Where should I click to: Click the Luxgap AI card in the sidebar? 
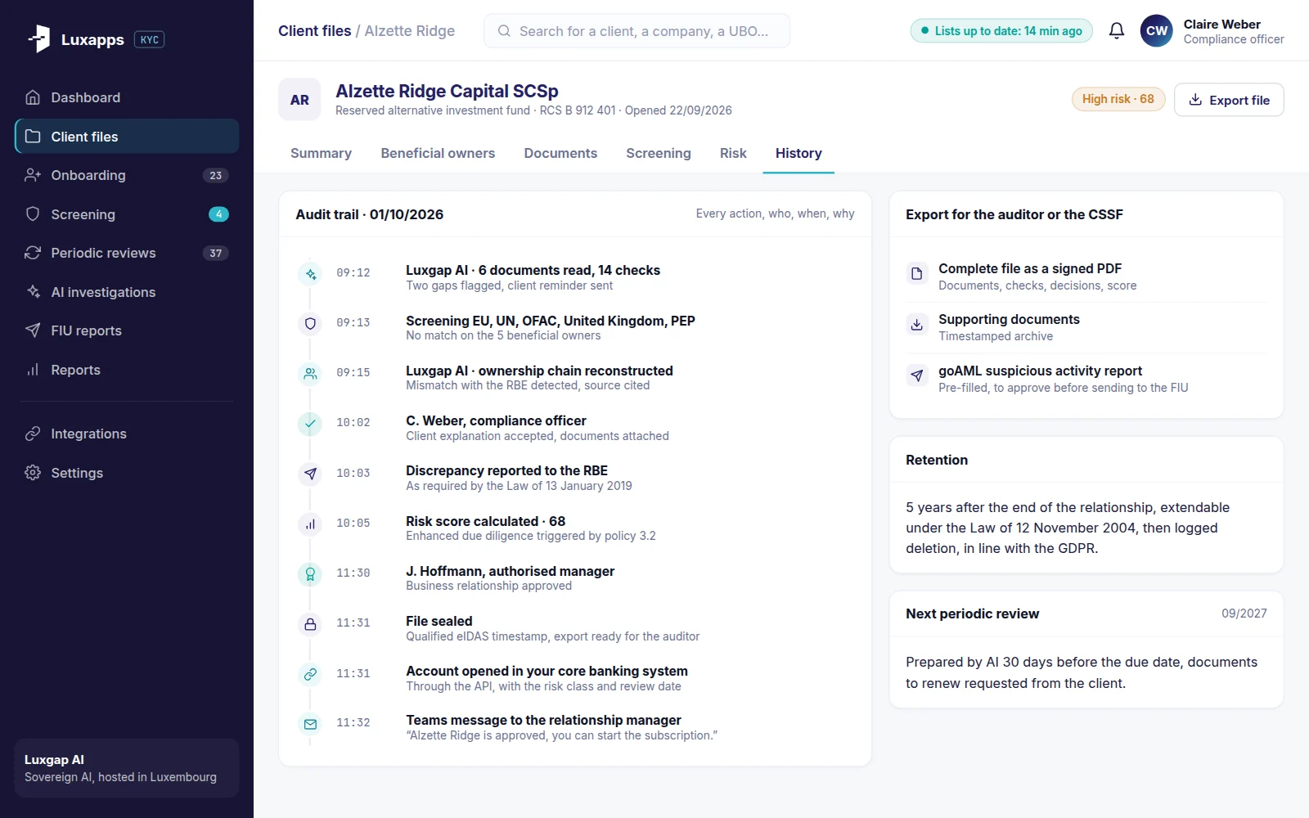[127, 768]
